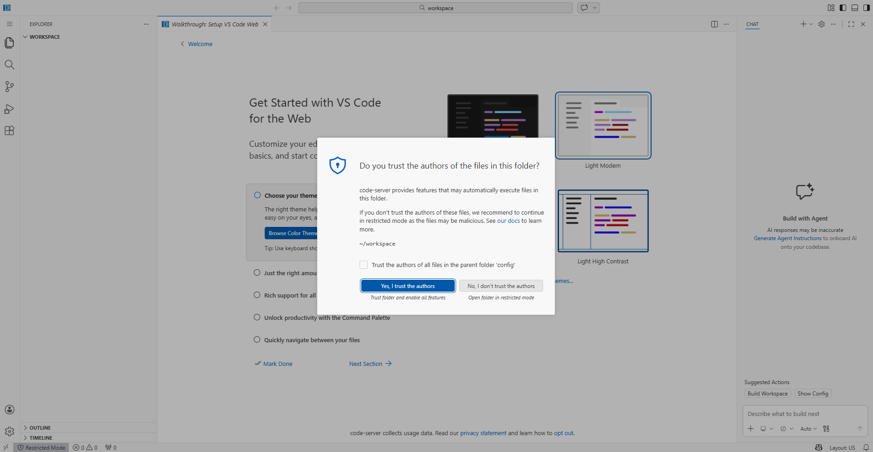Focus the 'Describe what to build next' input
Image resolution: width=873 pixels, height=452 pixels.
pos(804,414)
